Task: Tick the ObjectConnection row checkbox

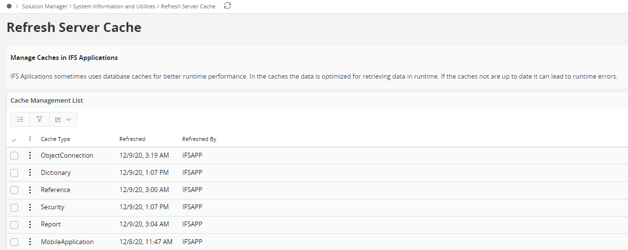Action: (x=14, y=156)
